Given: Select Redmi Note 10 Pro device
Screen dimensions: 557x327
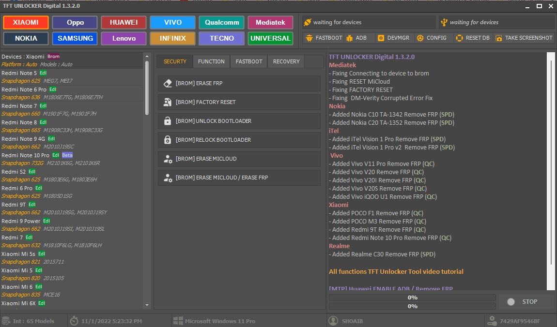Looking at the screenshot, I should click(x=25, y=155).
